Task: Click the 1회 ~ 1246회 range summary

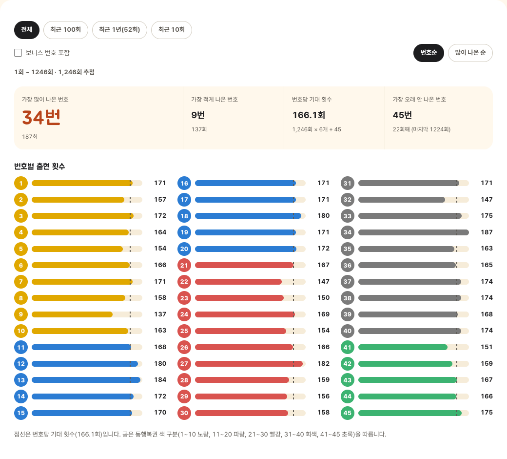Action: coord(54,72)
